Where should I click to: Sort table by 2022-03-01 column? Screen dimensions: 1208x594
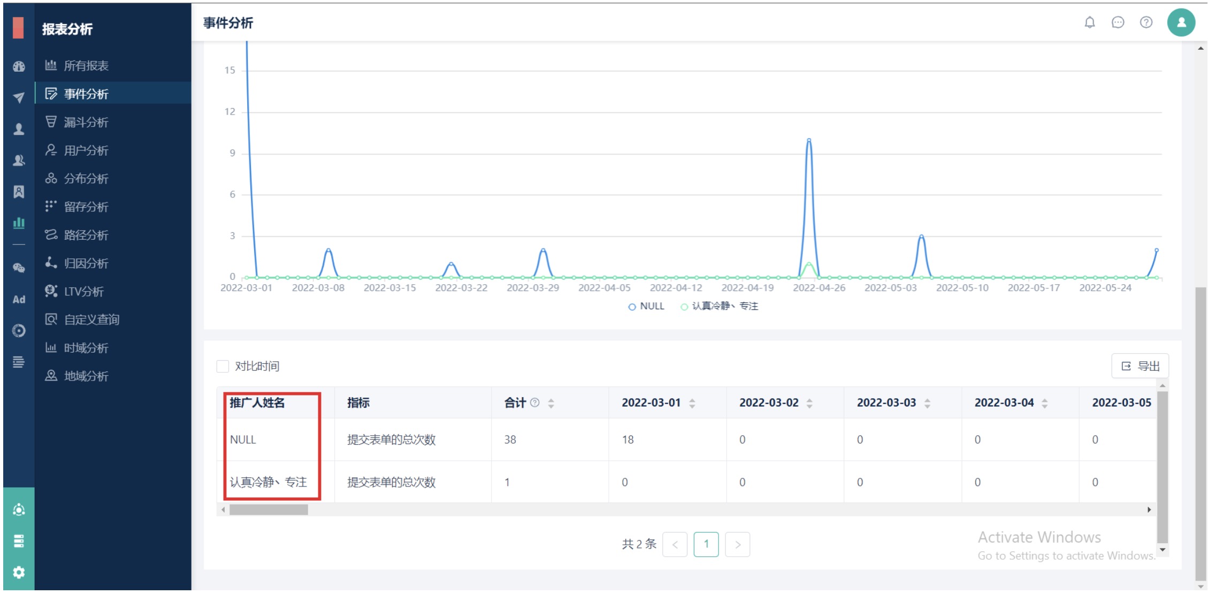coord(692,403)
